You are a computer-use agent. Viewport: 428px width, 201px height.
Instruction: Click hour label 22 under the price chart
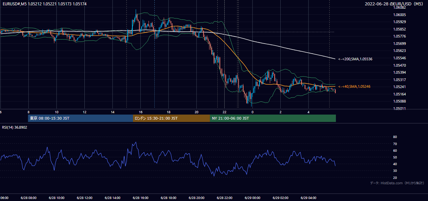(225, 112)
